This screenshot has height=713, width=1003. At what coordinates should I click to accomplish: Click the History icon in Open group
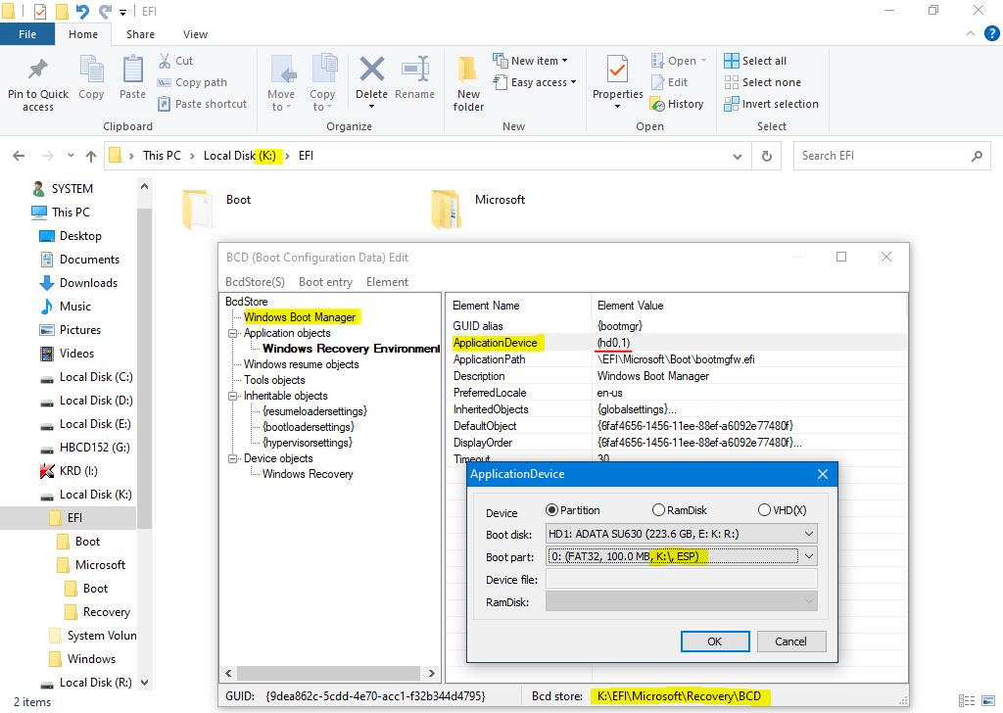pyautogui.click(x=677, y=104)
